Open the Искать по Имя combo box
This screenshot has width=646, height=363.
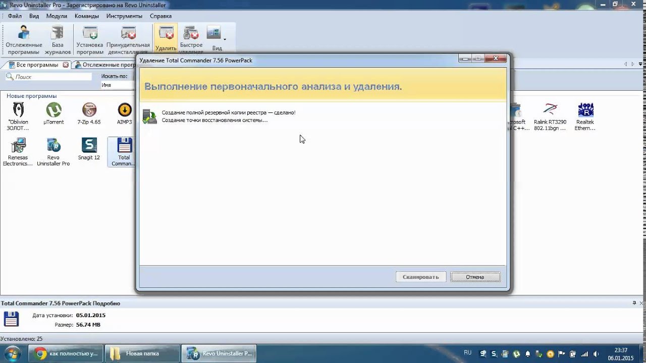coord(118,85)
